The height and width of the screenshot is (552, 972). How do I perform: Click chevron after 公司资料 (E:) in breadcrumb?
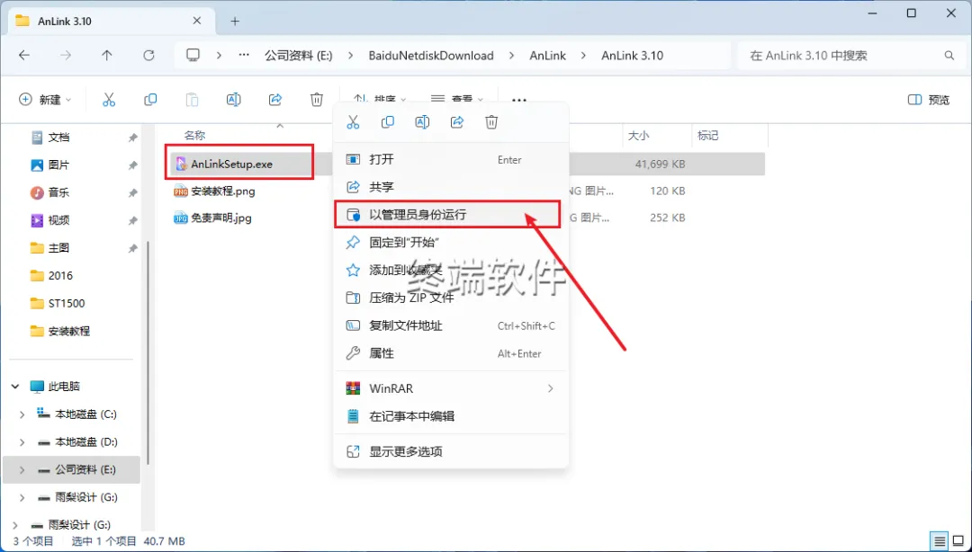(x=351, y=55)
